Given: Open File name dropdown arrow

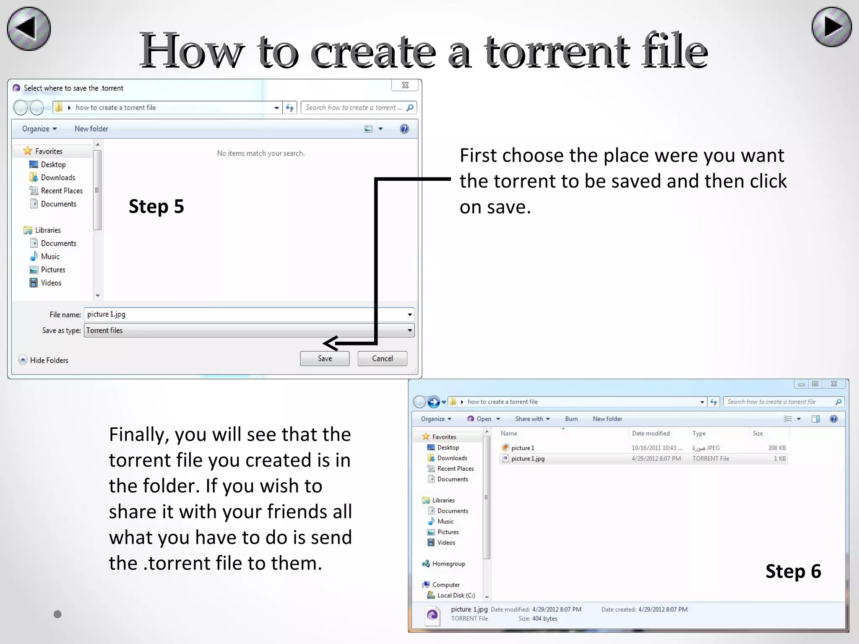Looking at the screenshot, I should tap(410, 314).
